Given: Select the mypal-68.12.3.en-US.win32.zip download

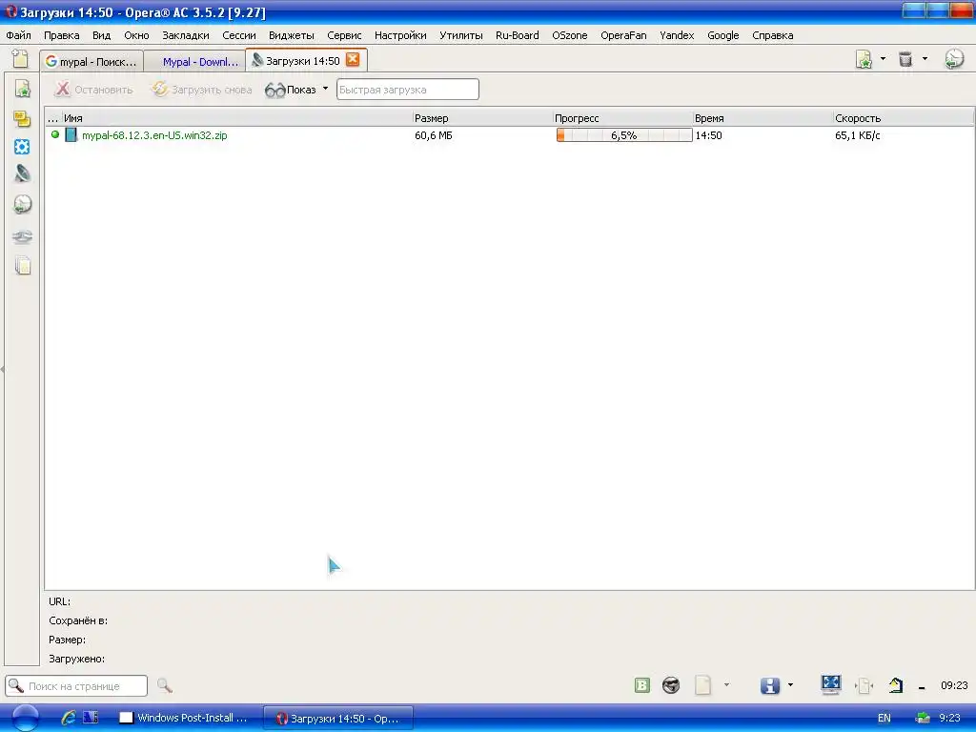Looking at the screenshot, I should coord(154,135).
